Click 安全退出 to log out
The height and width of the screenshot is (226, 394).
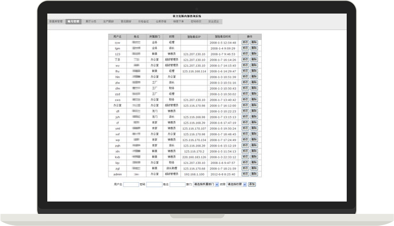[214, 21]
